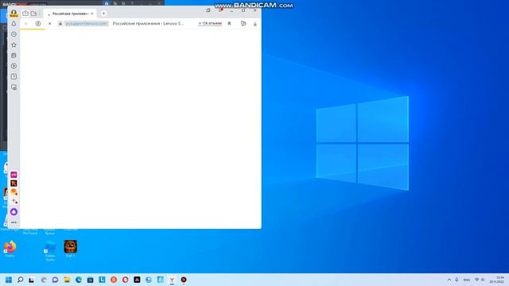Click the pcsupport.lenovo.com address field
Image resolution: width=509 pixels, height=286 pixels.
(87, 24)
